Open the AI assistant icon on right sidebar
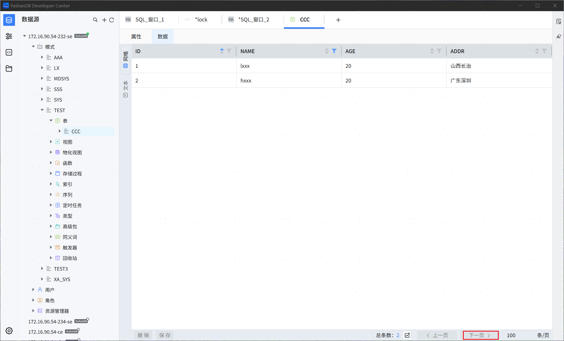The height and width of the screenshot is (341, 564). [559, 36]
